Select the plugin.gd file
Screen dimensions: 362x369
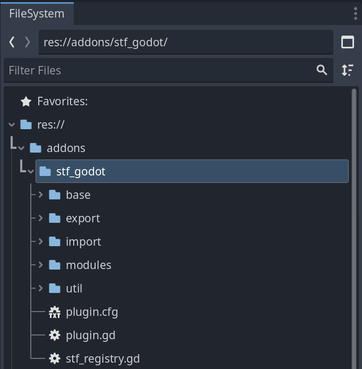[x=90, y=336]
